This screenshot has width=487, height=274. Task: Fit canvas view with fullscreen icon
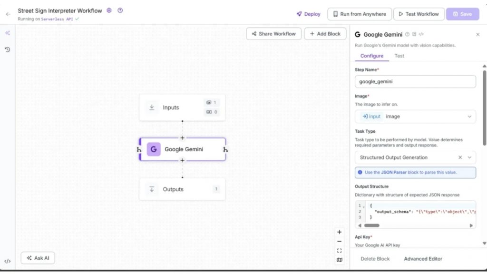339,251
